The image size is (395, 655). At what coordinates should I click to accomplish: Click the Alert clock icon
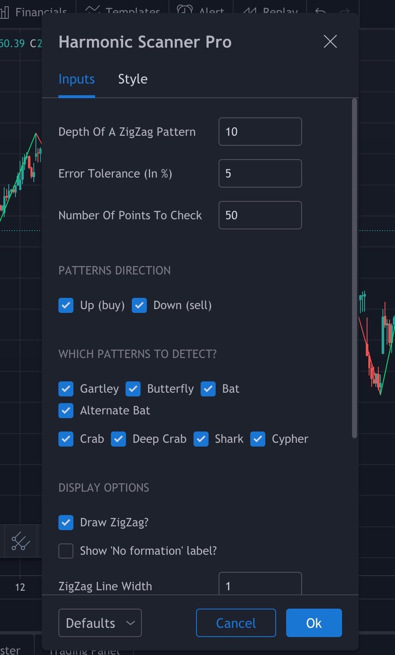click(x=184, y=10)
